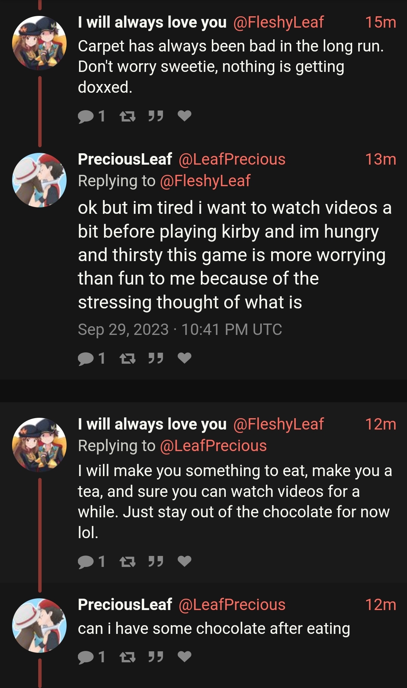Quote the 'nothing is getting doxxed' post
The width and height of the screenshot is (407, 688).
[156, 116]
